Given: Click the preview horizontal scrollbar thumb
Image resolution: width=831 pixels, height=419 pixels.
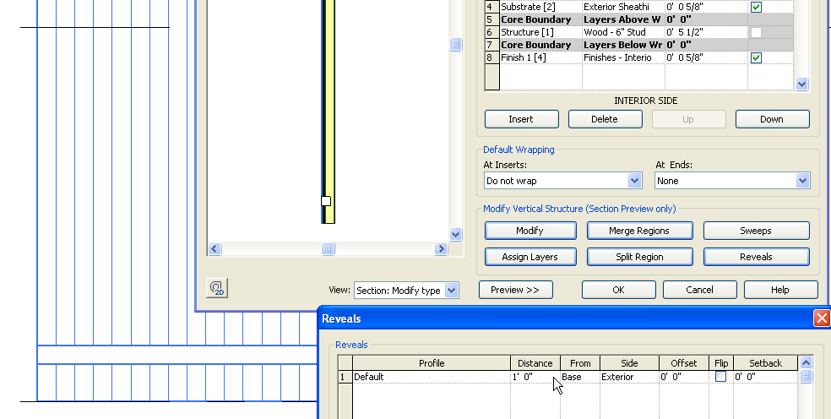Looking at the screenshot, I should 328,248.
